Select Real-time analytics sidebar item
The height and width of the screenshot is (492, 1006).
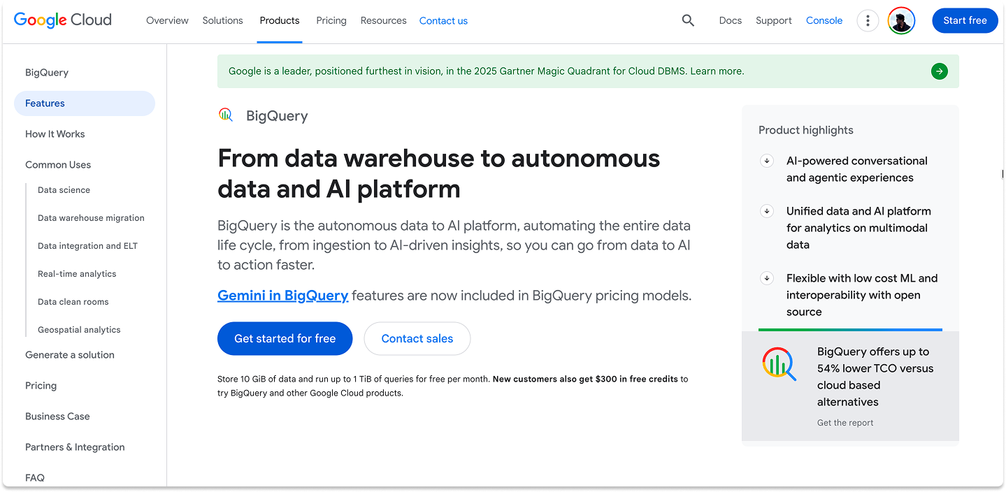[x=77, y=274]
